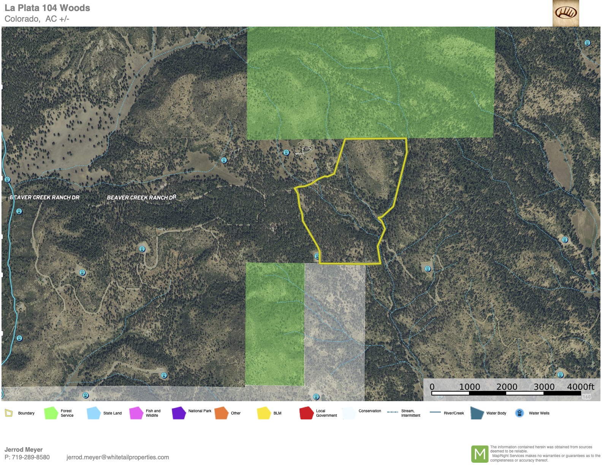Select the green Forest Service legend swatch
This screenshot has height=465, width=602.
(x=51, y=413)
